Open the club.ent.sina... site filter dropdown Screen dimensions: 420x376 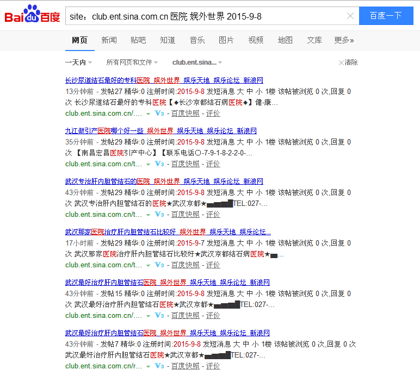click(x=197, y=62)
